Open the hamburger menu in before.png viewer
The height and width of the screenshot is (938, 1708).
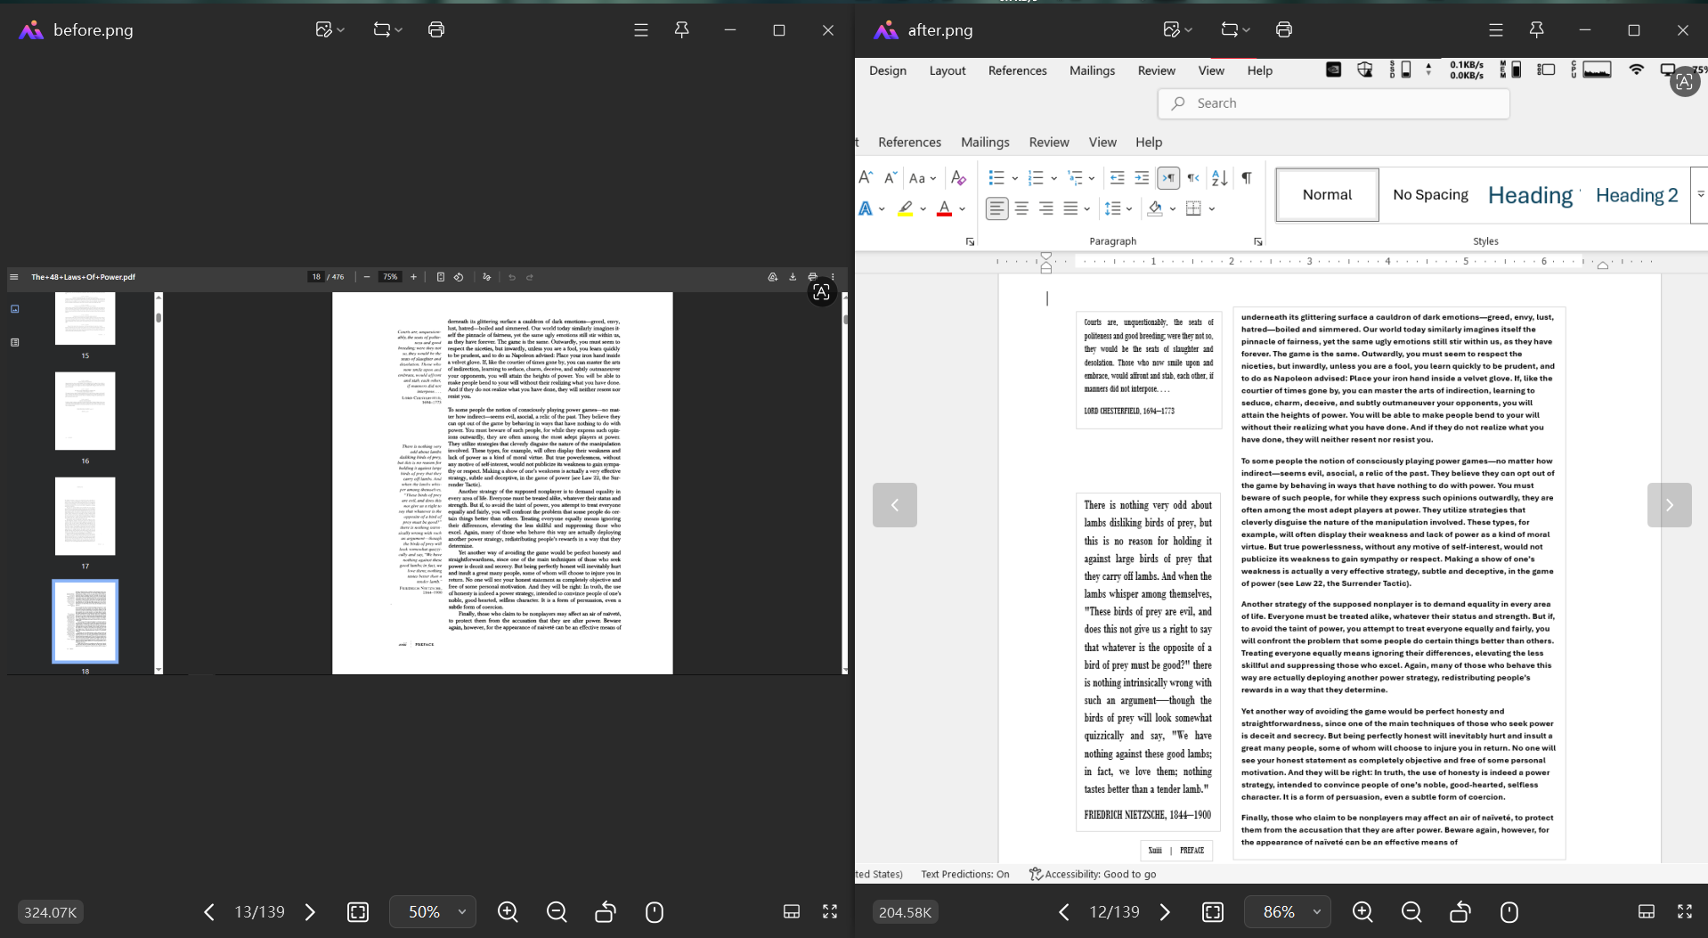641,30
